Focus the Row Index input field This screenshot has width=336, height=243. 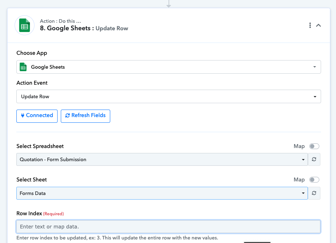pos(168,227)
